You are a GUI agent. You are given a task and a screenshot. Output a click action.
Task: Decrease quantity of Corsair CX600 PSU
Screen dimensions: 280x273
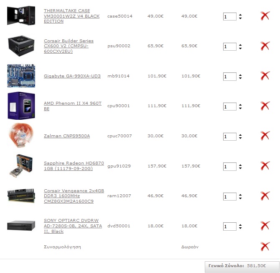(x=240, y=48)
